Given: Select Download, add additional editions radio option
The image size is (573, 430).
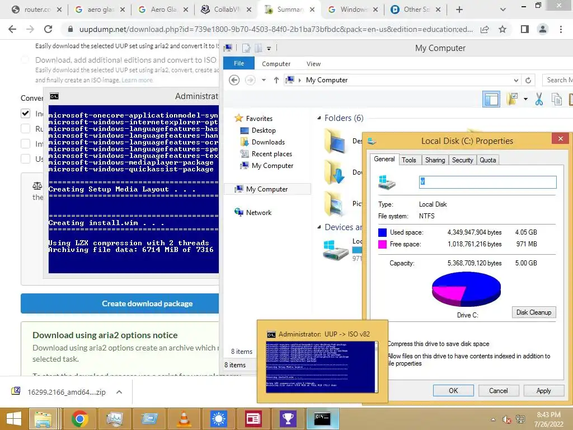Looking at the screenshot, I should [x=25, y=59].
